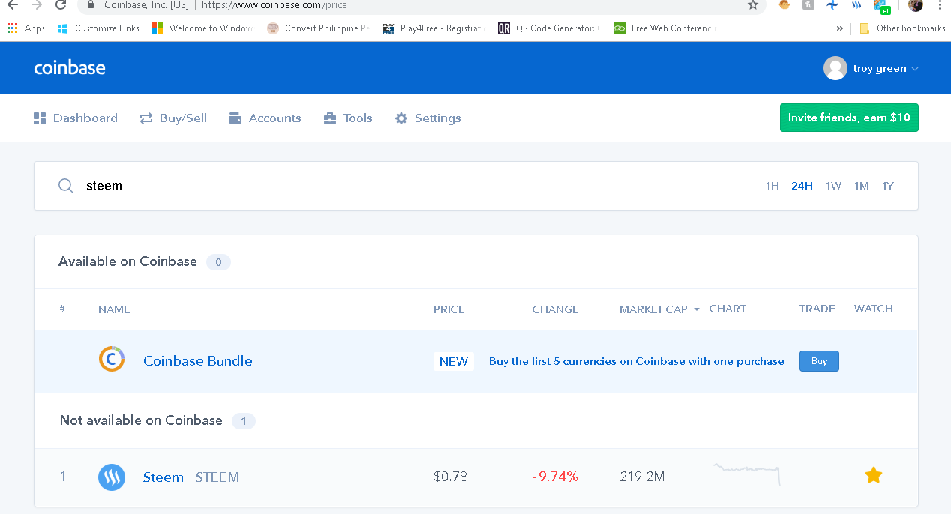Click the Coinbase Bundle circular icon
The width and height of the screenshot is (951, 514).
click(112, 360)
